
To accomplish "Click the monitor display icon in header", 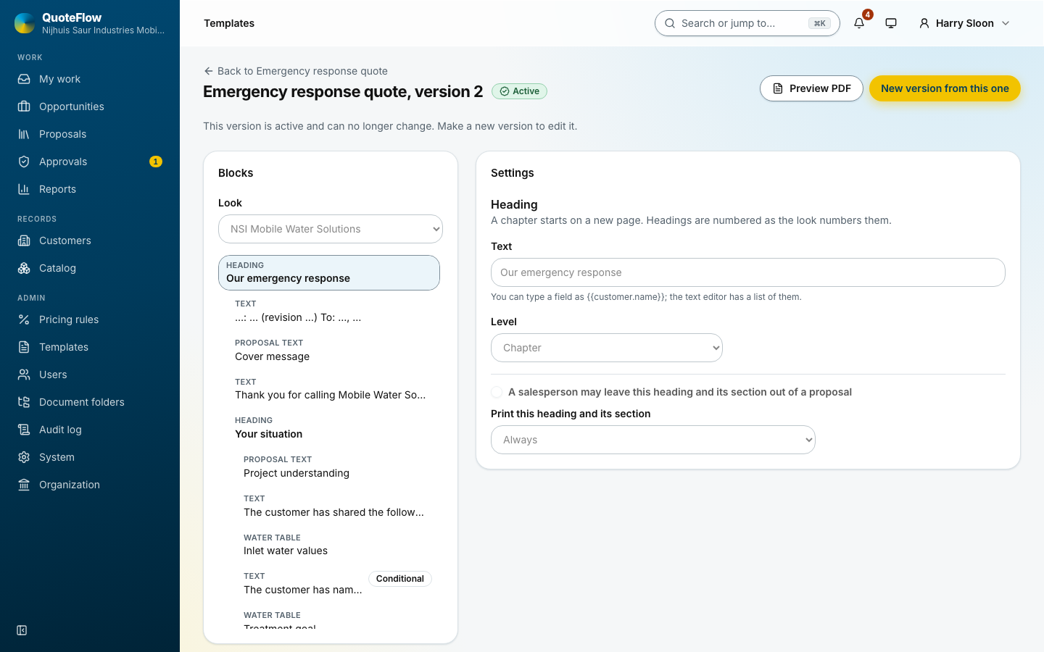I will (891, 23).
